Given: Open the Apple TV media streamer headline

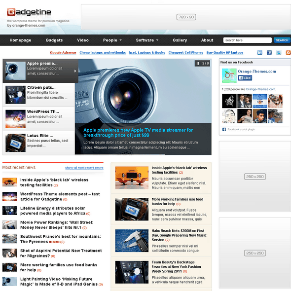Looking at the screenshot, I should (x=138, y=133).
